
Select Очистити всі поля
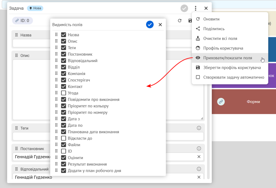230,38
